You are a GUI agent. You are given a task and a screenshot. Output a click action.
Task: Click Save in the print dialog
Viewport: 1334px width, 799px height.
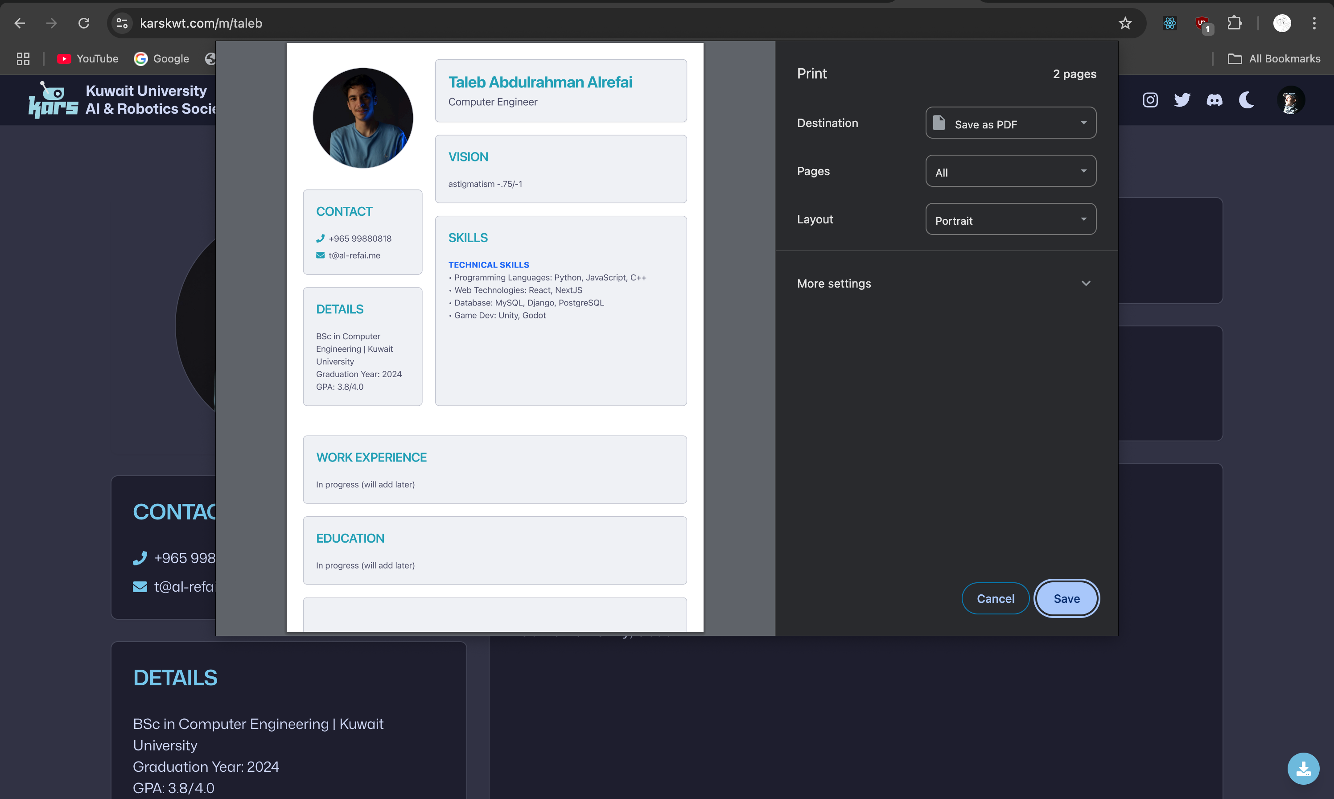point(1066,598)
